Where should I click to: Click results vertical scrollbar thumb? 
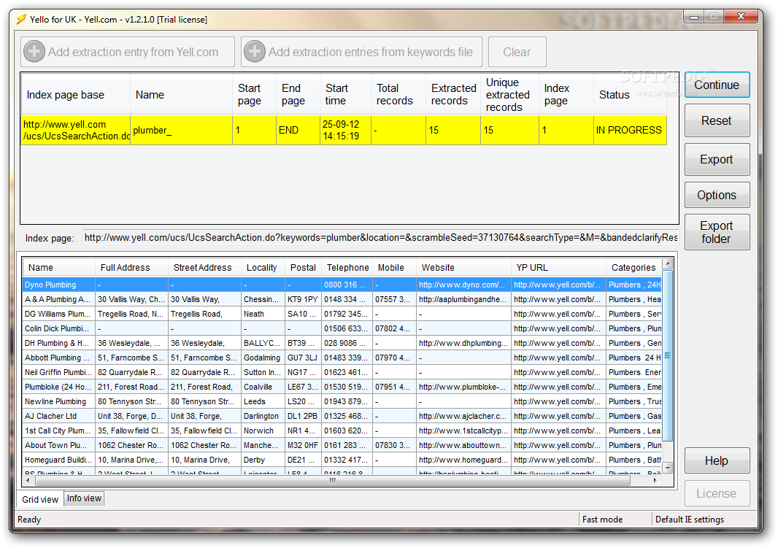[x=668, y=355]
